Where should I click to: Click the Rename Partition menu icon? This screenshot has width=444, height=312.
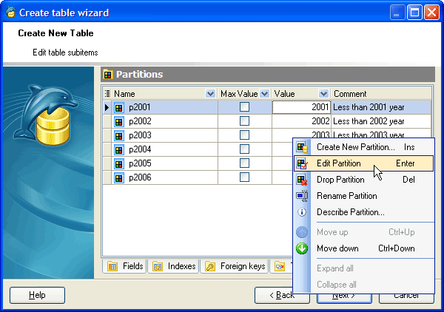click(302, 196)
